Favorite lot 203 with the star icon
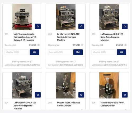 (x=125, y=26)
